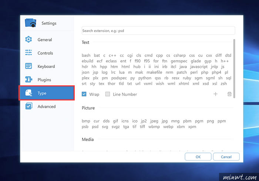259x181 pixels.
Task: Select the 'xhtml' extension
Action: pyautogui.click(x=184, y=83)
